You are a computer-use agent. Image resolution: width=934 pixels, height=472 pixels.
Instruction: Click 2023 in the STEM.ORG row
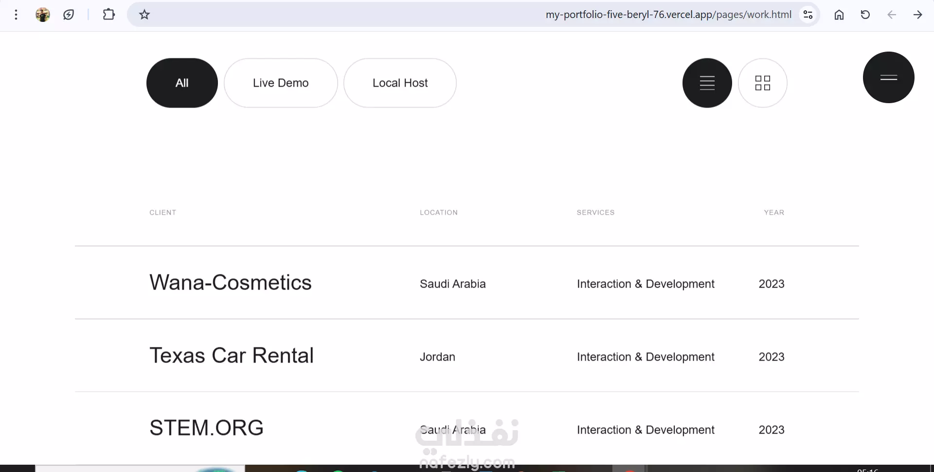tap(772, 430)
